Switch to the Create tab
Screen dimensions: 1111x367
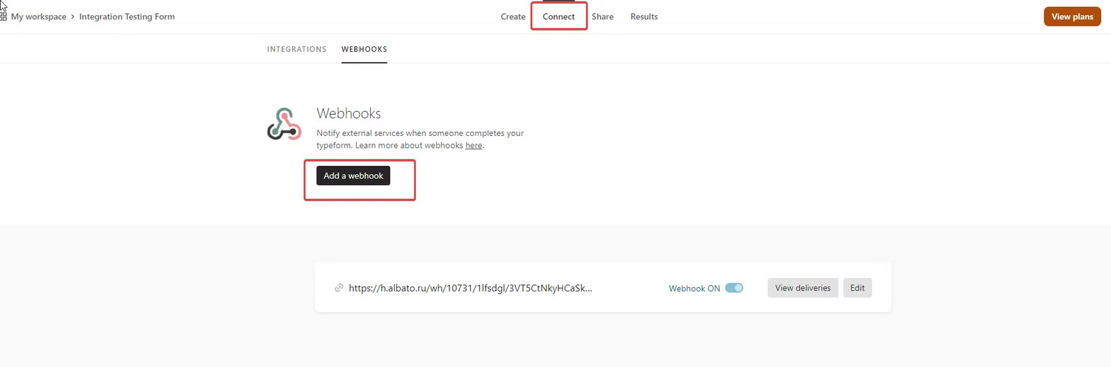pyautogui.click(x=512, y=17)
